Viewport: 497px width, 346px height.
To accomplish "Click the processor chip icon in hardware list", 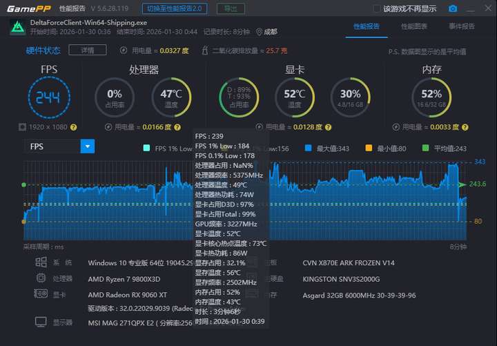I will 41,278.
